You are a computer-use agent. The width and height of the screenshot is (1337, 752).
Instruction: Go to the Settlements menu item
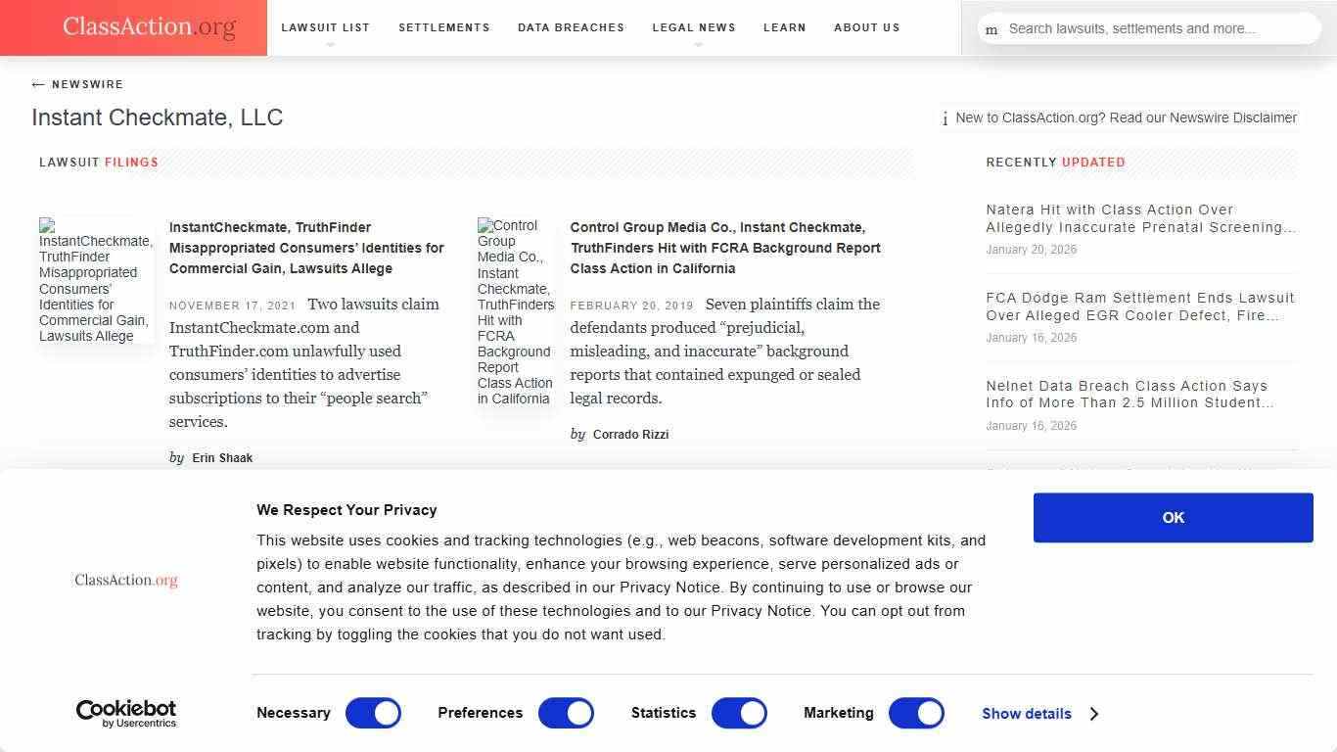[443, 27]
